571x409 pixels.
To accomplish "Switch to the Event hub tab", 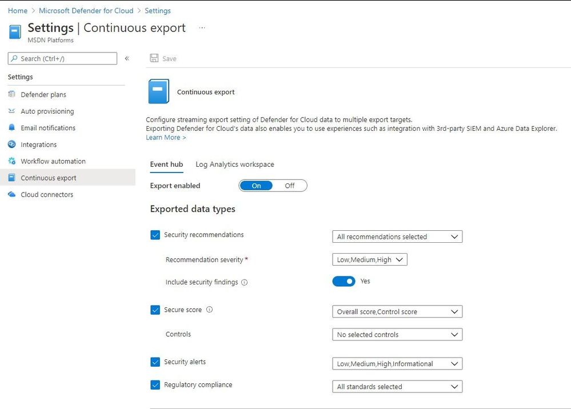I will (x=166, y=165).
